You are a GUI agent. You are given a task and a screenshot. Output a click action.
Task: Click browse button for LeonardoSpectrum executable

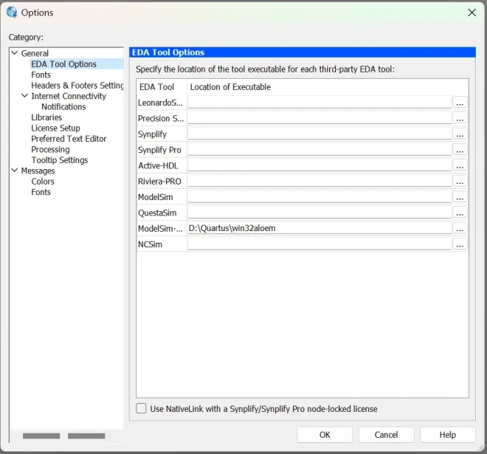click(460, 103)
